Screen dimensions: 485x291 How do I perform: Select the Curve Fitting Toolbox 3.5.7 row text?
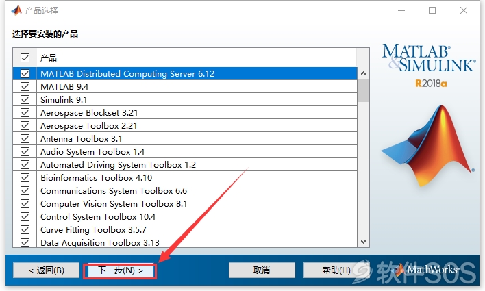93,229
